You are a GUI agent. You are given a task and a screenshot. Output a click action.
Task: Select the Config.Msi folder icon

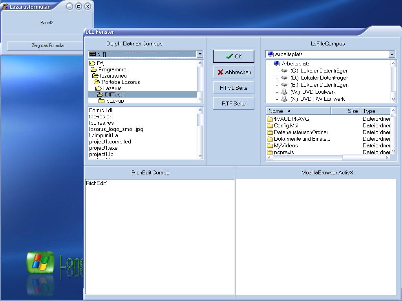(x=270, y=126)
